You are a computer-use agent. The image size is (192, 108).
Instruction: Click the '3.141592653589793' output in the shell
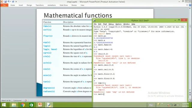[x=103, y=38]
